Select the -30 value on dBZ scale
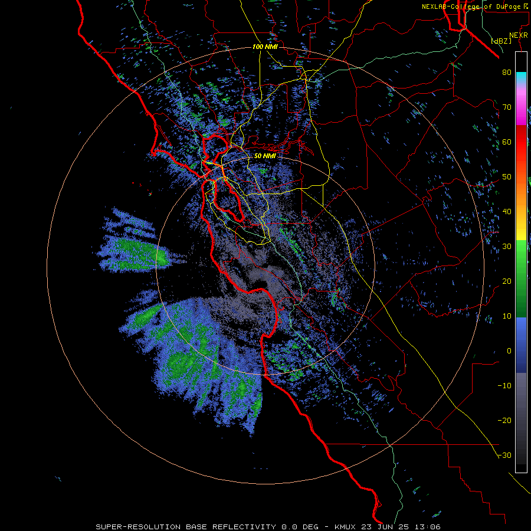 click(x=504, y=456)
